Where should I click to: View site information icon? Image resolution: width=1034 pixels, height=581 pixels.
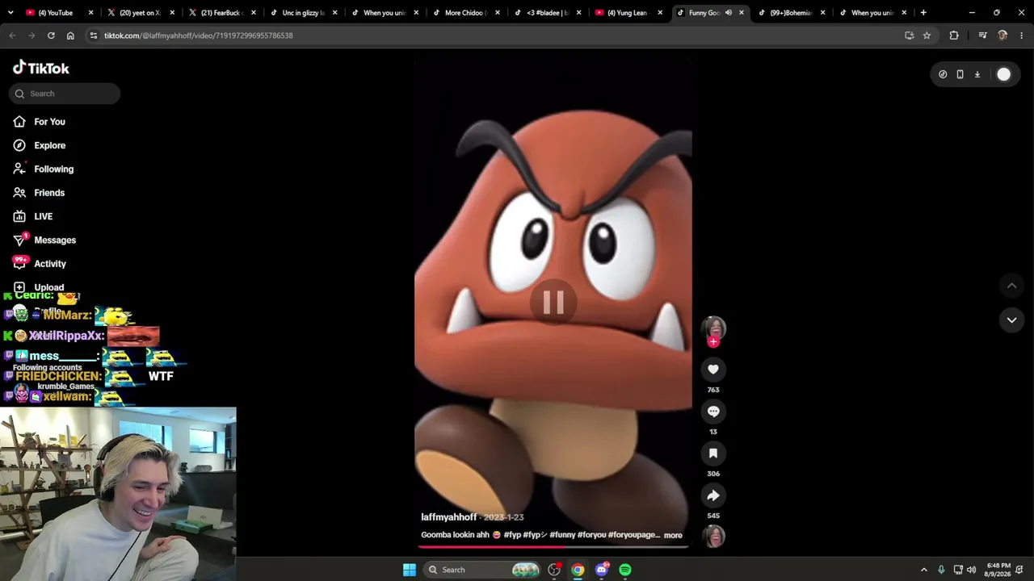[x=94, y=36]
